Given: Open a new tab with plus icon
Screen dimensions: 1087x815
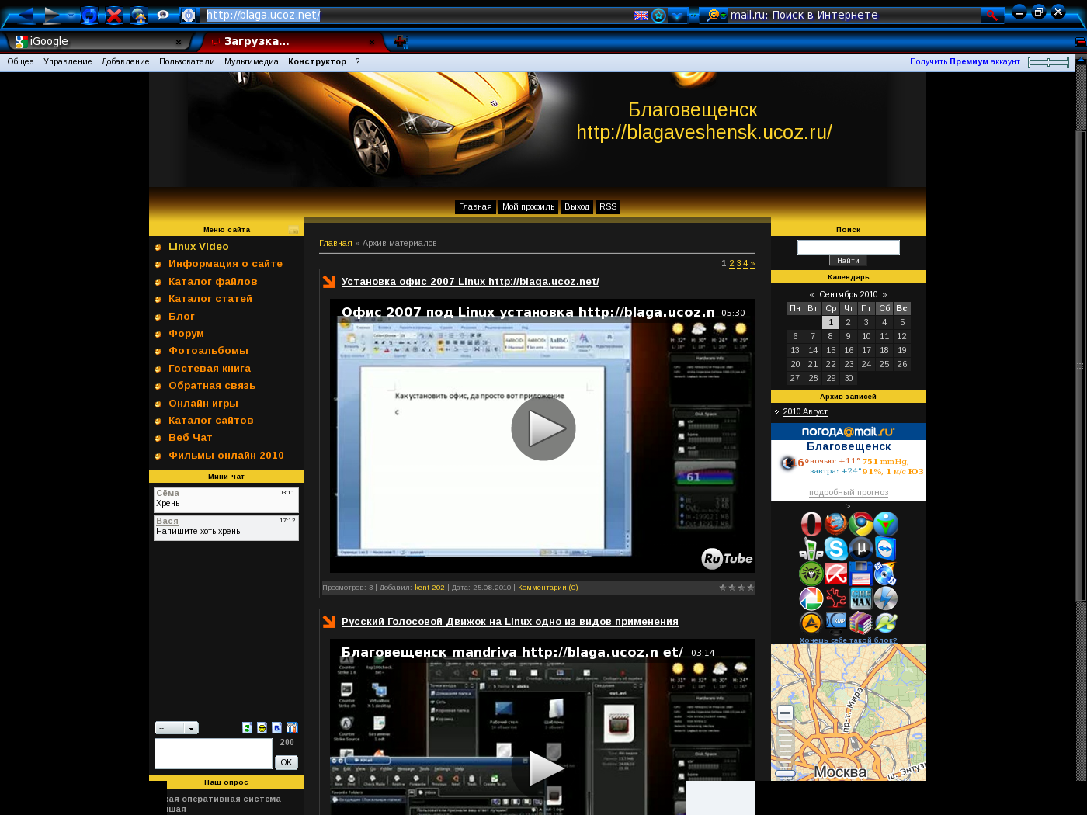Looking at the screenshot, I should point(400,42).
